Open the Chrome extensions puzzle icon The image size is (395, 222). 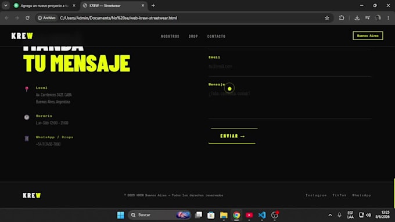(x=342, y=18)
